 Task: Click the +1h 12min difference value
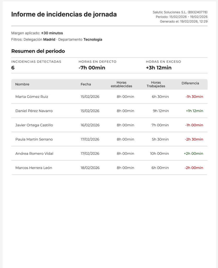pyautogui.click(x=195, y=111)
